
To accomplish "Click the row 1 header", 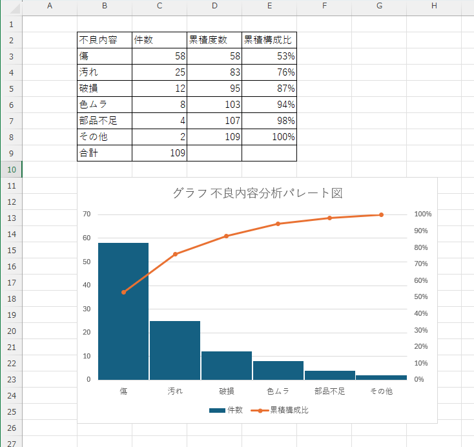I will [11, 24].
